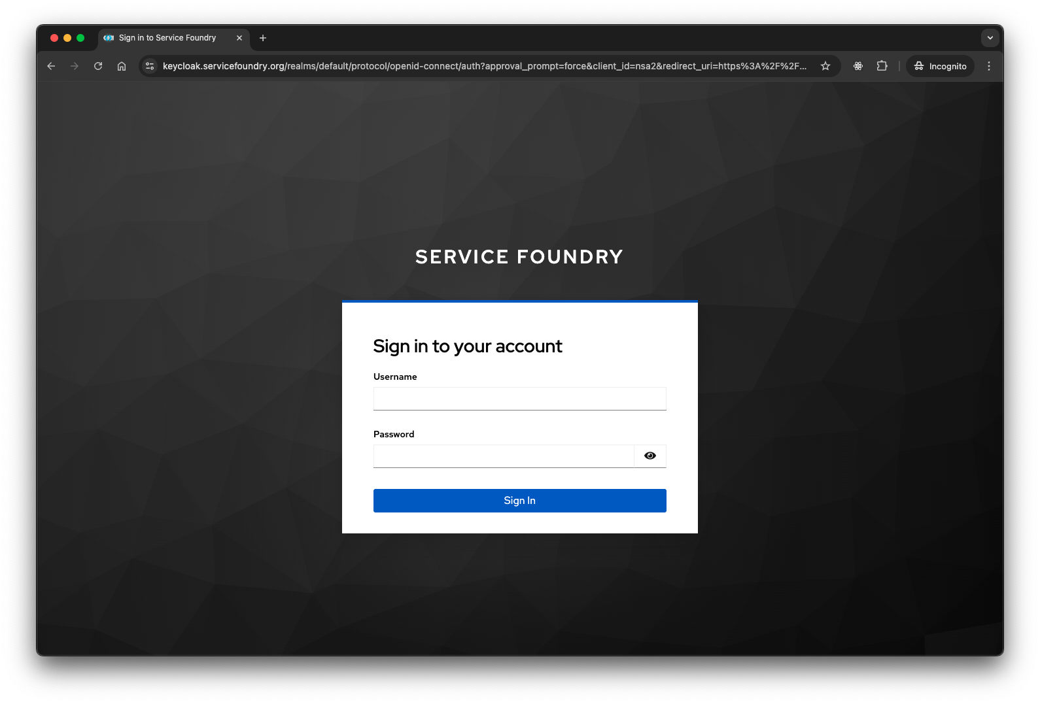Bookmark this page with the star icon

pyautogui.click(x=825, y=66)
